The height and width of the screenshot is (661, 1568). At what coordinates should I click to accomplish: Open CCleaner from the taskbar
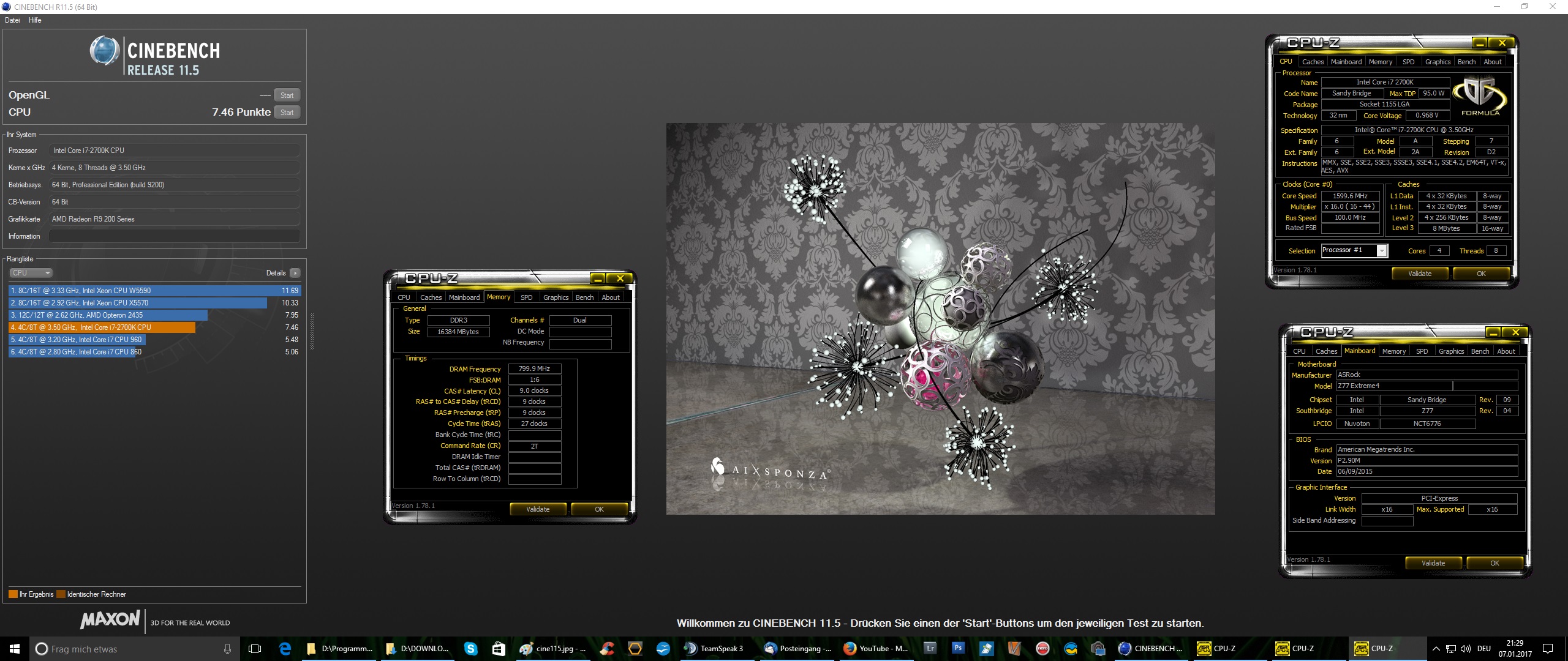[607, 649]
